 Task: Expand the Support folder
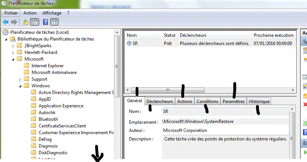point(20,79)
